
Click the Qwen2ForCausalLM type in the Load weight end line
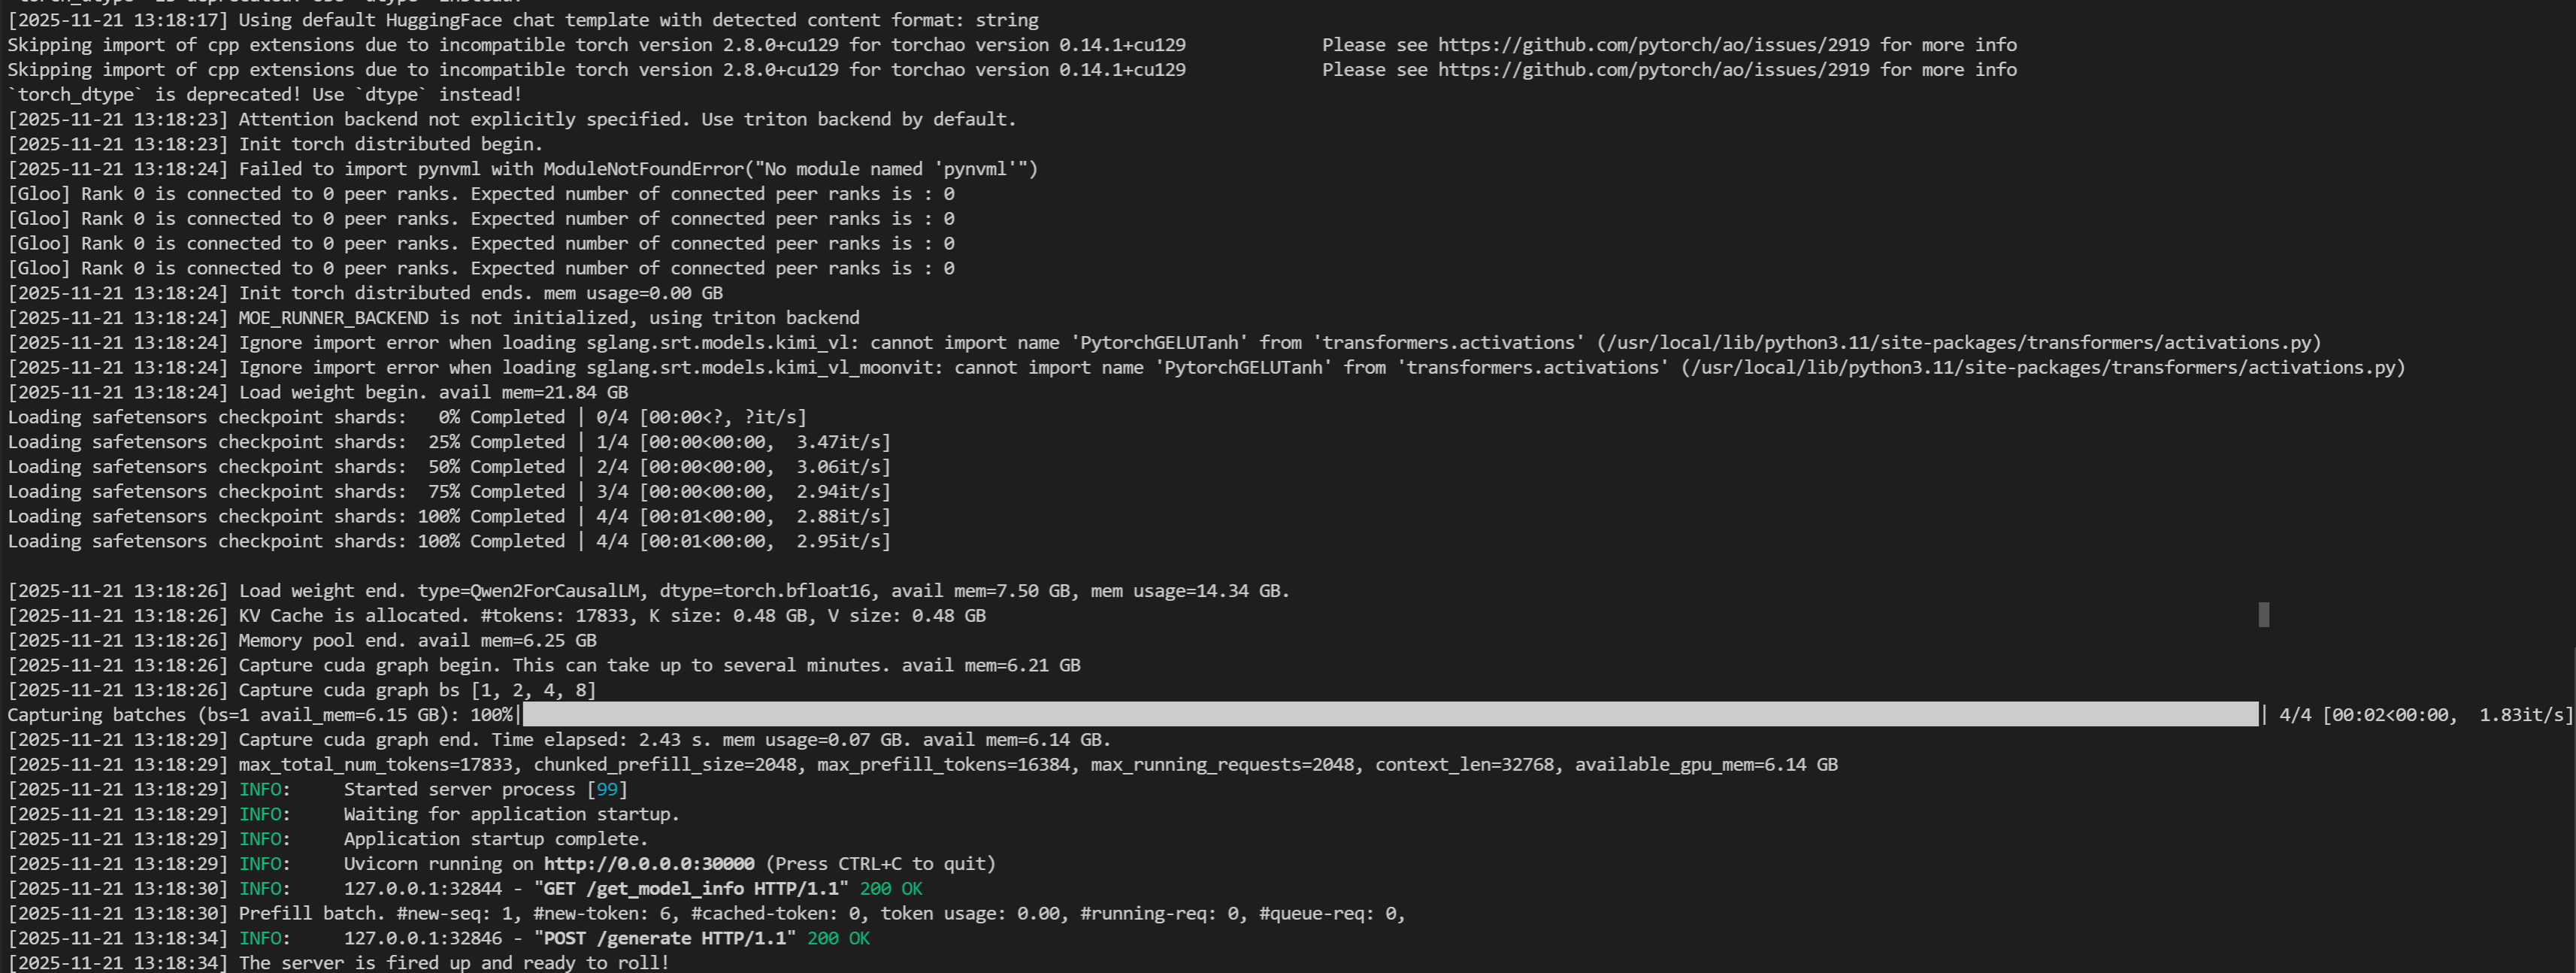[553, 591]
